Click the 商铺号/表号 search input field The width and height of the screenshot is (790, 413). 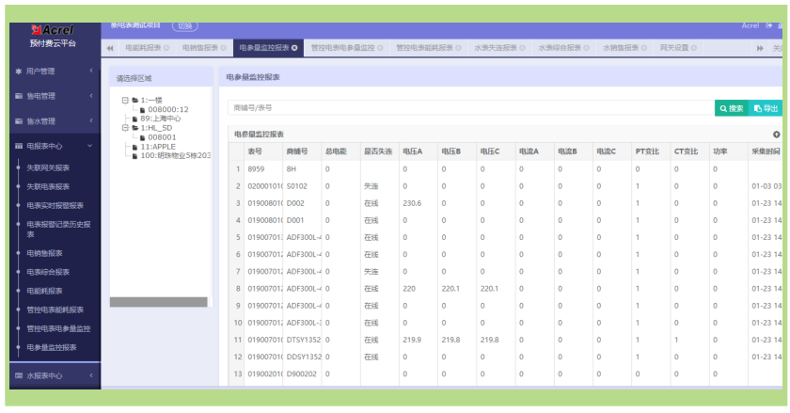(x=471, y=108)
